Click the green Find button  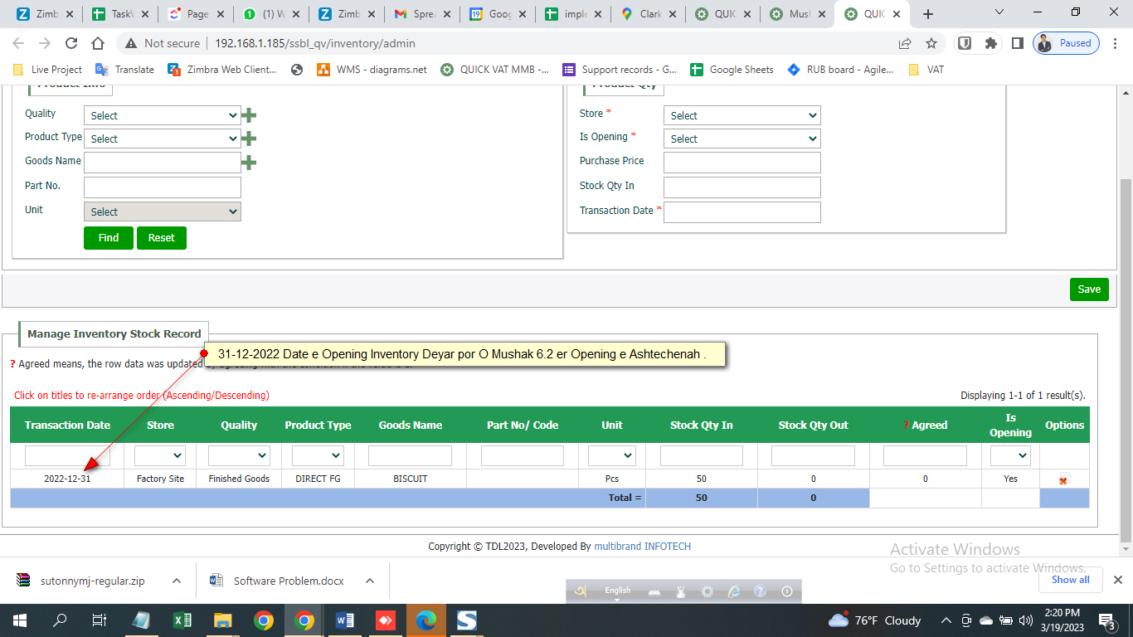click(x=109, y=238)
